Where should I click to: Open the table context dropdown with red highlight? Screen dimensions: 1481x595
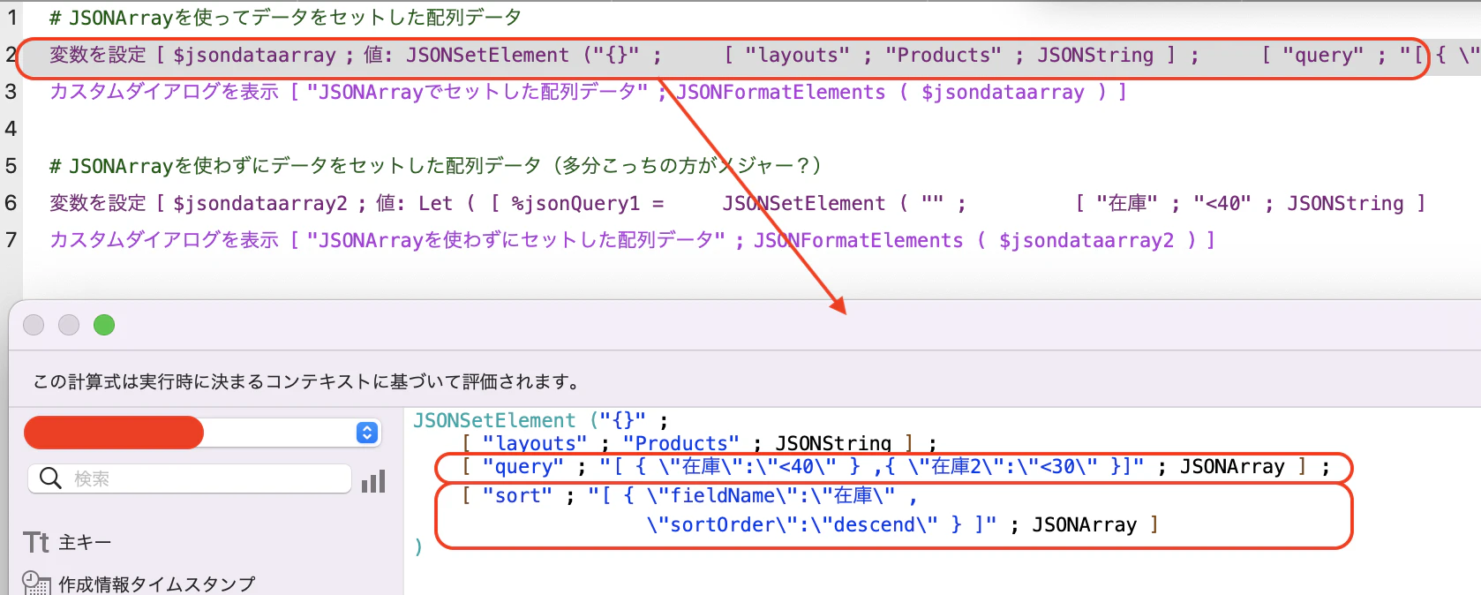click(x=202, y=433)
